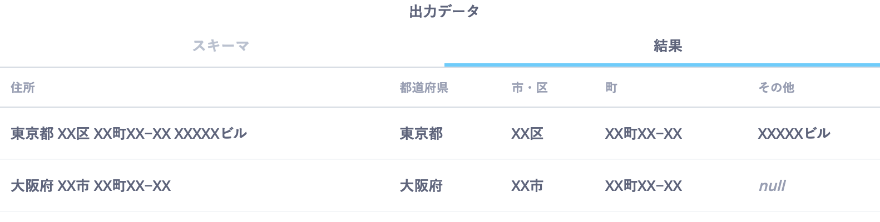Click the 大阪府 prefecture cell

[421, 186]
